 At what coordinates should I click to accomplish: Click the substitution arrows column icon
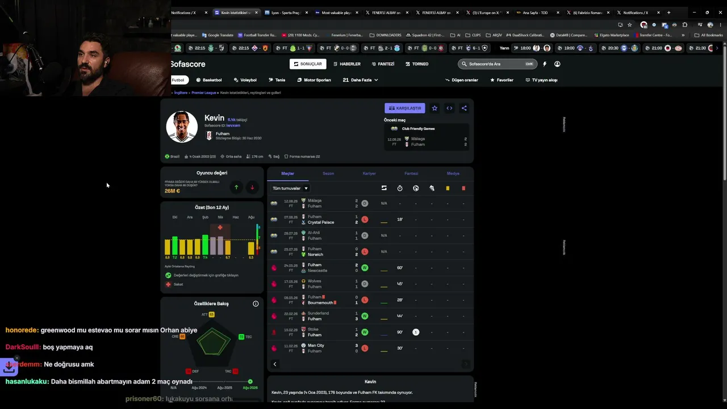[x=384, y=188]
